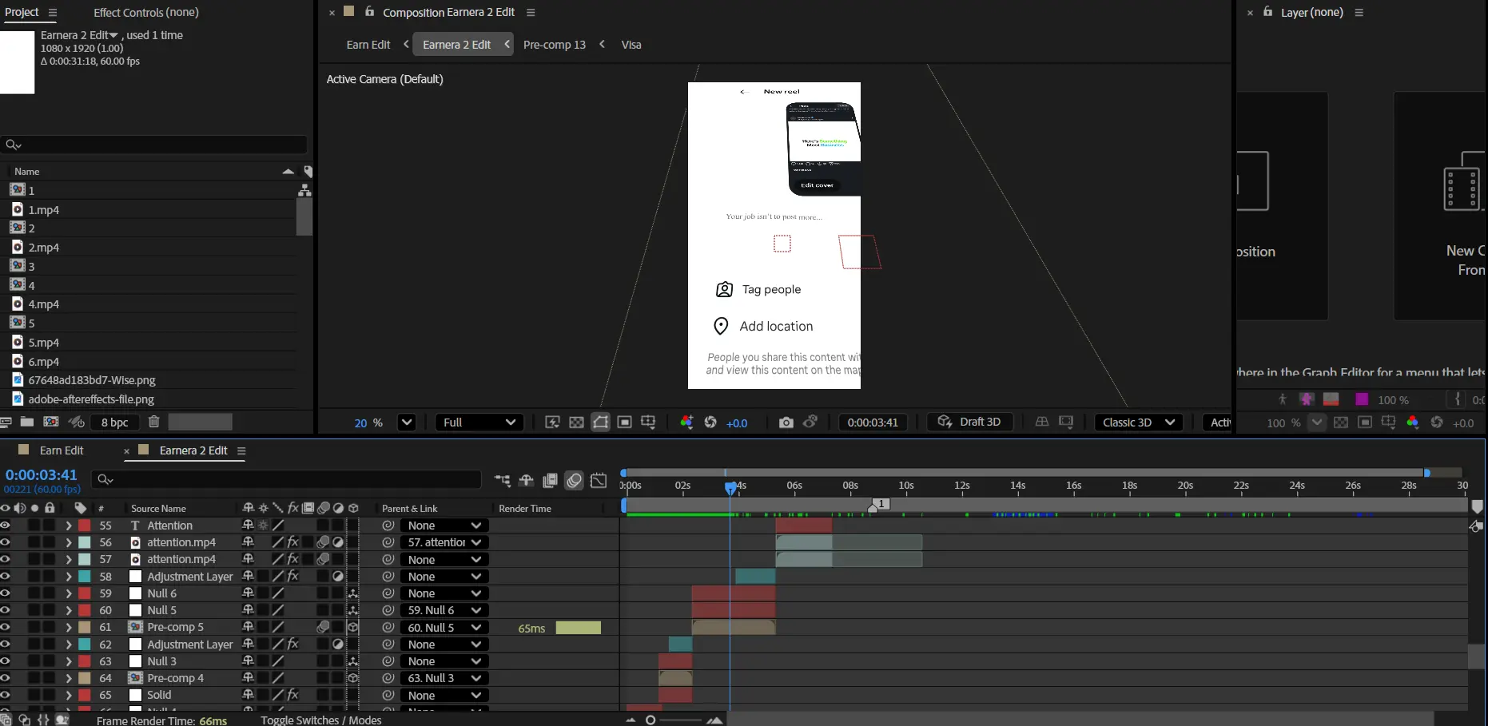The height and width of the screenshot is (726, 1488).
Task: Take a snapshot with the camera icon
Action: pyautogui.click(x=786, y=423)
